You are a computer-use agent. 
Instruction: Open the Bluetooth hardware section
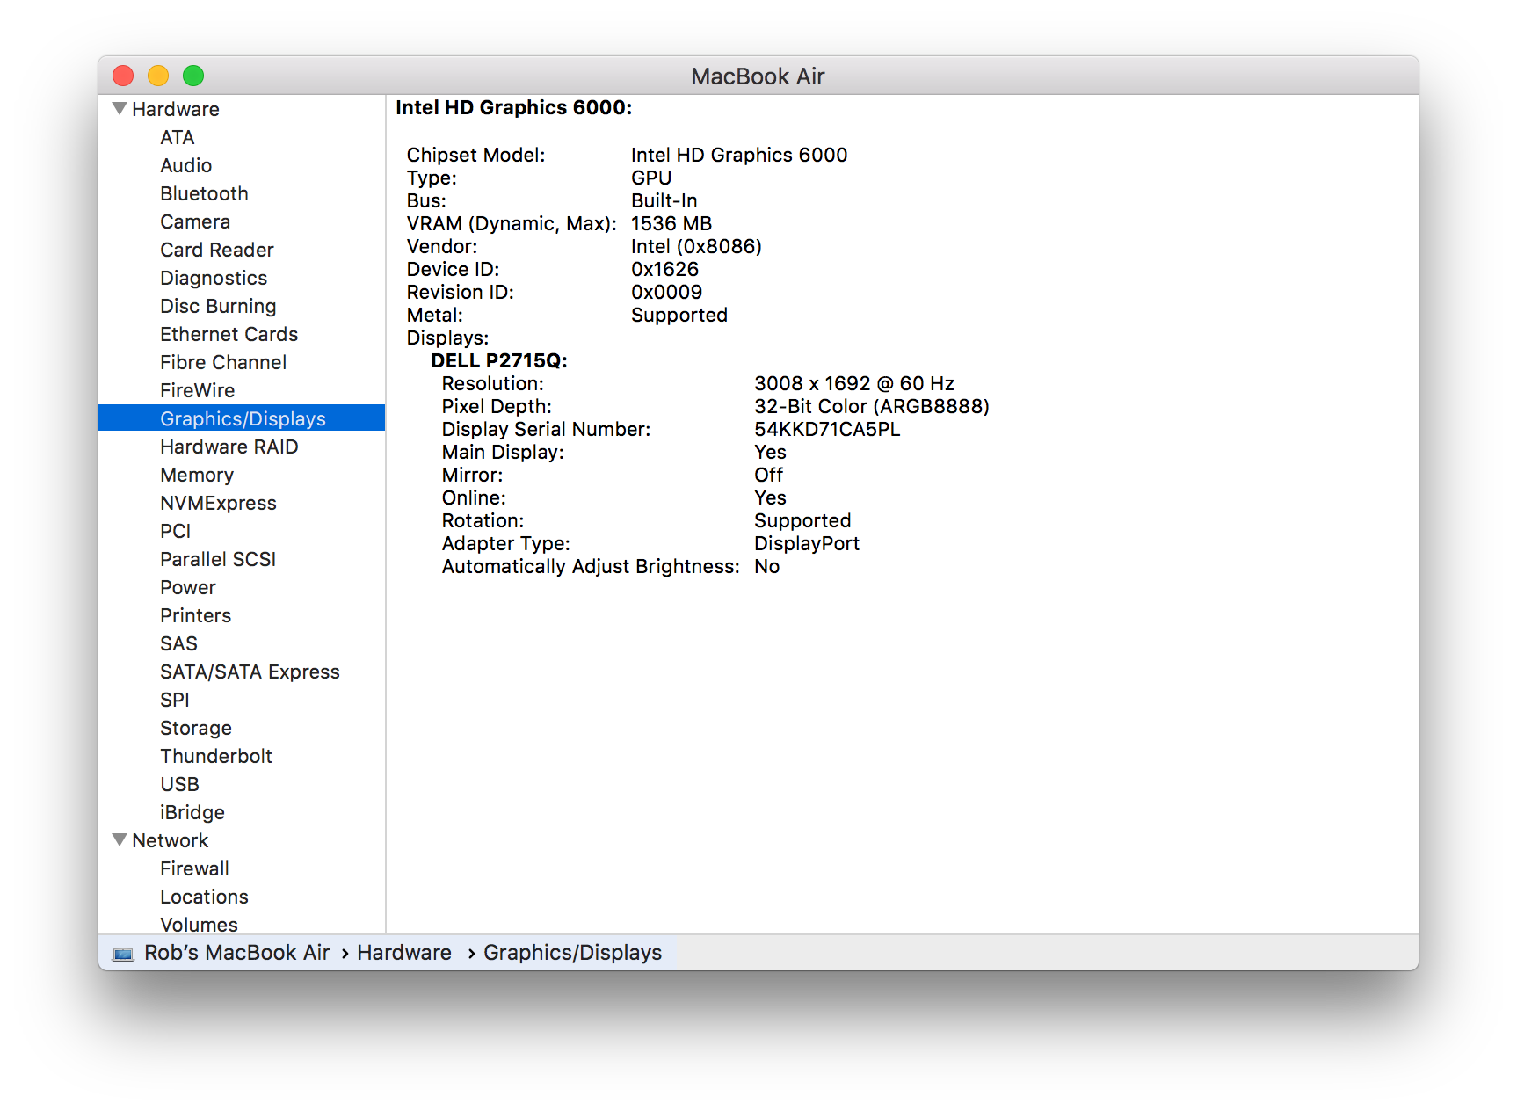pyautogui.click(x=204, y=193)
